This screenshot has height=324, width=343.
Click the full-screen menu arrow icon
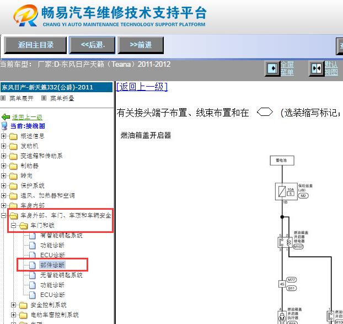tap(272, 68)
